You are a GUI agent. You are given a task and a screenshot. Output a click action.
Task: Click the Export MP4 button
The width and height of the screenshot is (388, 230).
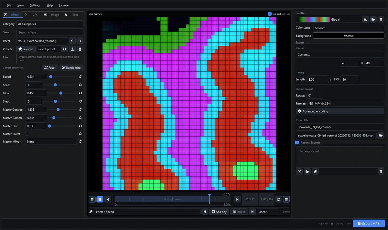point(369,224)
